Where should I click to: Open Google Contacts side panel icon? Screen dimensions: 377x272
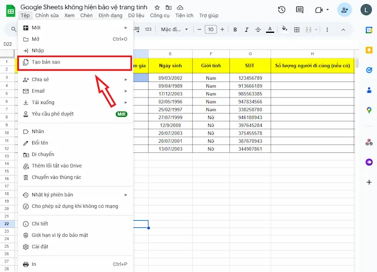click(x=369, y=90)
